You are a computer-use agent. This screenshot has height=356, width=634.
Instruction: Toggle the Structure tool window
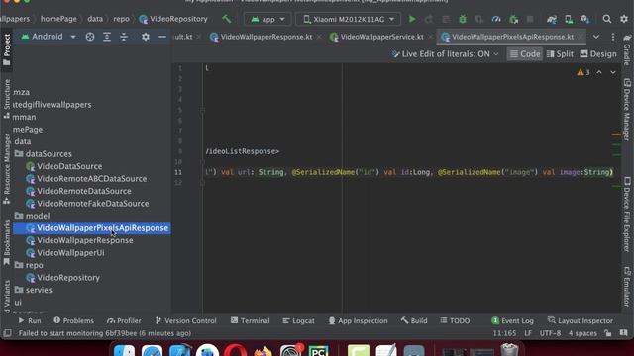point(7,99)
